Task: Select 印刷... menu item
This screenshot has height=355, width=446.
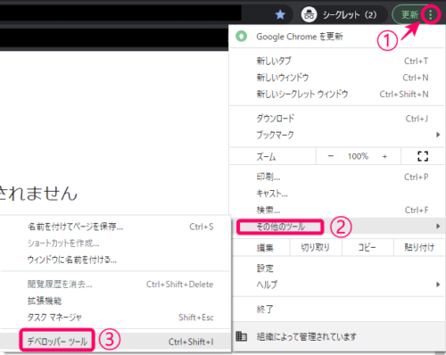Action: pos(336,177)
